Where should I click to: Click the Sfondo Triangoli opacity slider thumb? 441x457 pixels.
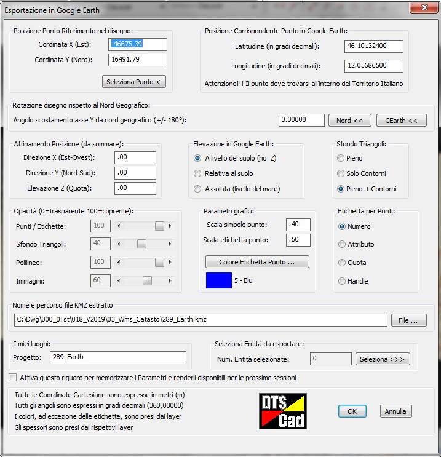tap(141, 244)
